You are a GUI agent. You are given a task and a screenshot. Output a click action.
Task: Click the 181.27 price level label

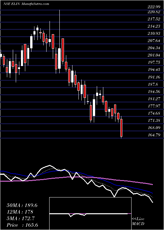154,99
